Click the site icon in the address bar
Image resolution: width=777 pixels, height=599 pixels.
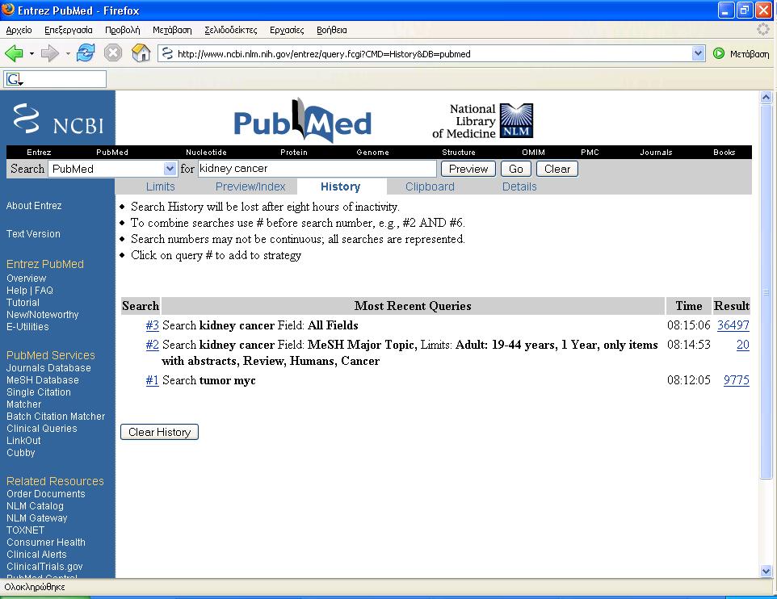click(167, 53)
